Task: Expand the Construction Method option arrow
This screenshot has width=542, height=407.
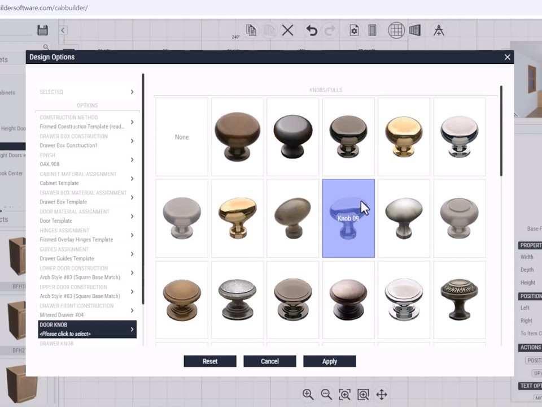Action: pos(132,122)
